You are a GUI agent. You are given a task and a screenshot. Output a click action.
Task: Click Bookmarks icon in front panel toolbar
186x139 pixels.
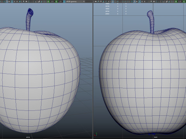[x=103, y=2]
